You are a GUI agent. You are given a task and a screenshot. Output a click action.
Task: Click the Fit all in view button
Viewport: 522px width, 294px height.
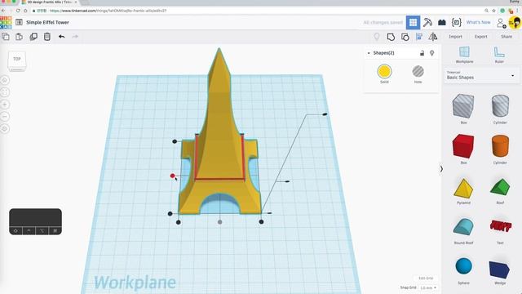(5, 92)
